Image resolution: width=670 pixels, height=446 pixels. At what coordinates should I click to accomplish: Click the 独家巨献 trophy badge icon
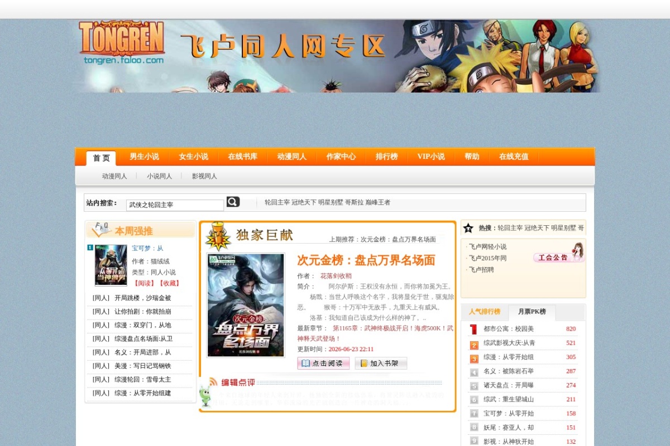coord(218,236)
